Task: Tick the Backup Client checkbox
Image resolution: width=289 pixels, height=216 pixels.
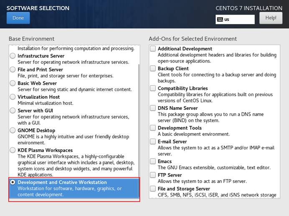Action: pyautogui.click(x=153, y=69)
